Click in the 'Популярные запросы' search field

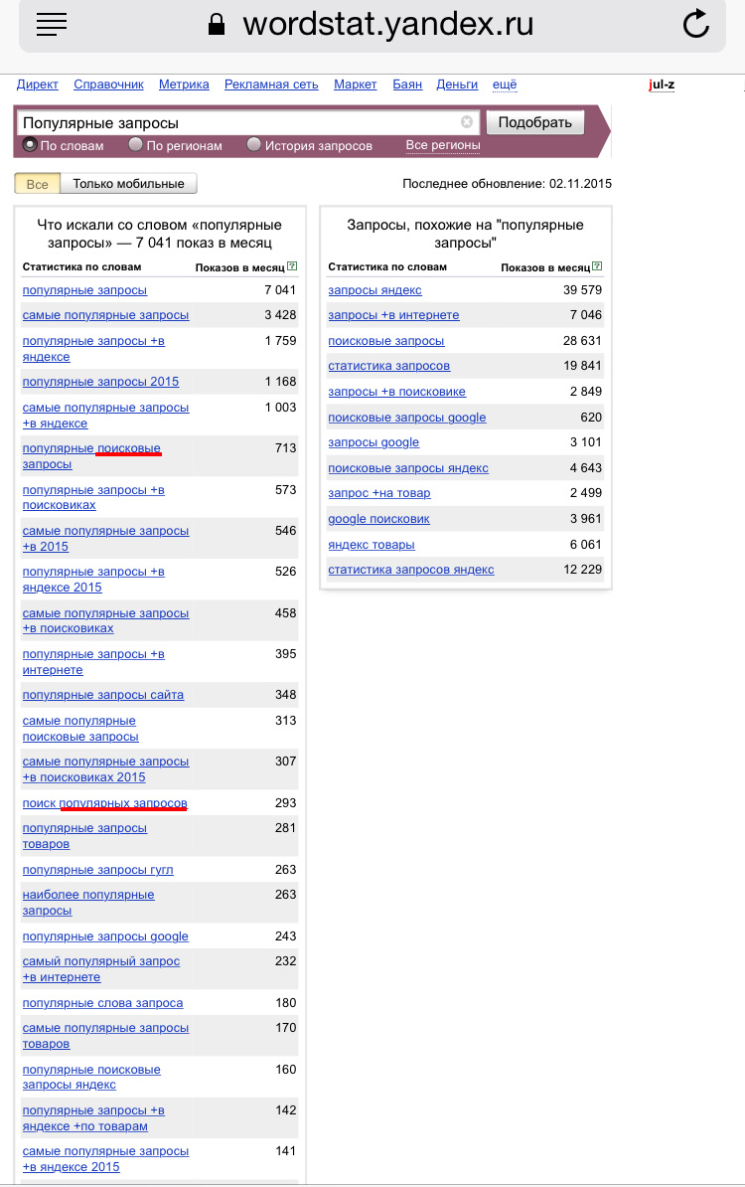[x=238, y=123]
